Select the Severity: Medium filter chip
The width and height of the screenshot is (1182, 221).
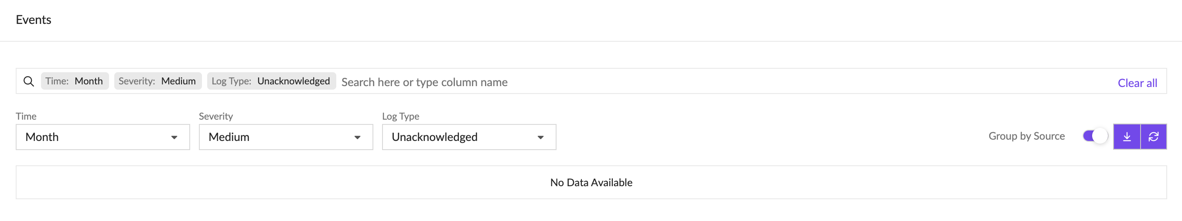click(x=157, y=81)
